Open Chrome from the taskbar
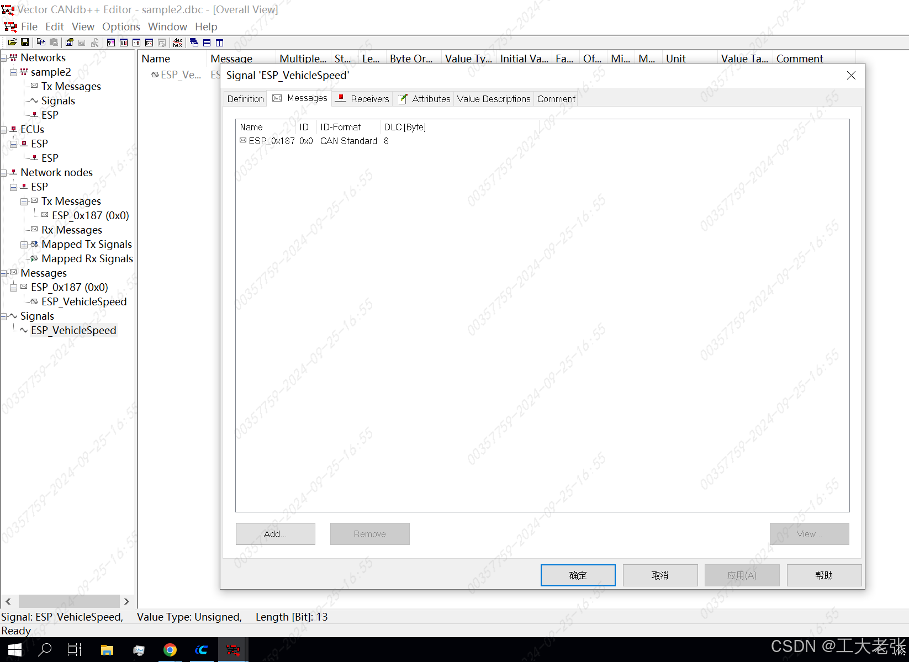This screenshot has width=909, height=662. pos(170,650)
